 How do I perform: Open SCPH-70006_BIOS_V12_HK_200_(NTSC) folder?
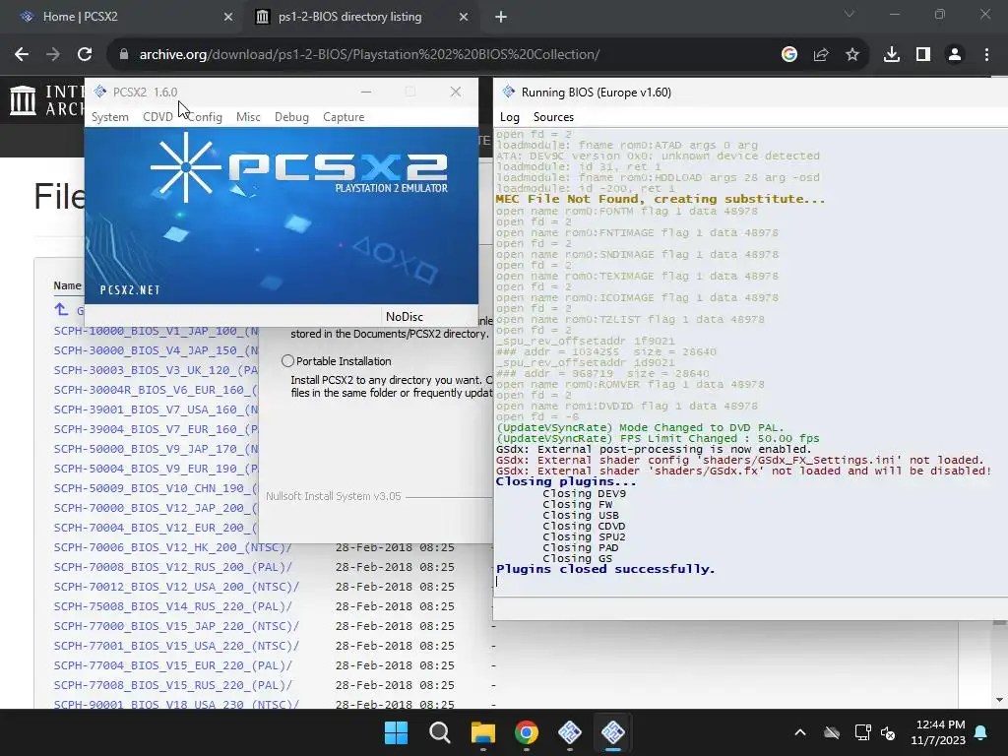click(x=173, y=547)
